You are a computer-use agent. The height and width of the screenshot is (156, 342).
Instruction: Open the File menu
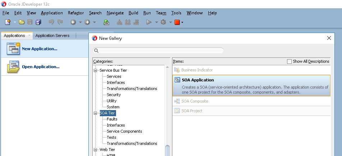click(x=6, y=13)
